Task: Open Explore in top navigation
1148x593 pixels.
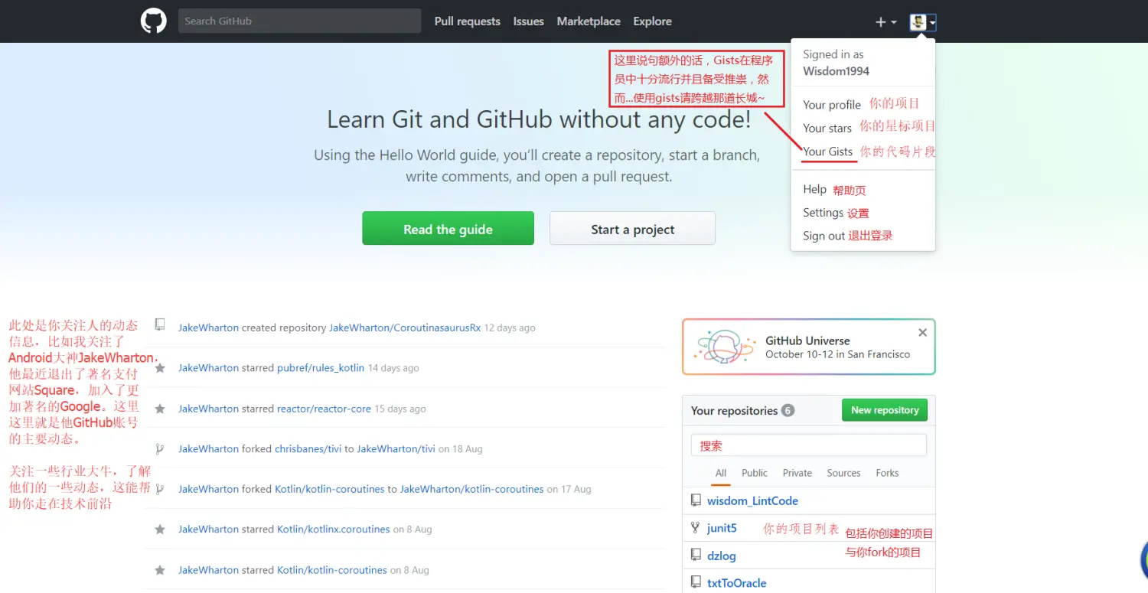Action: 652,21
